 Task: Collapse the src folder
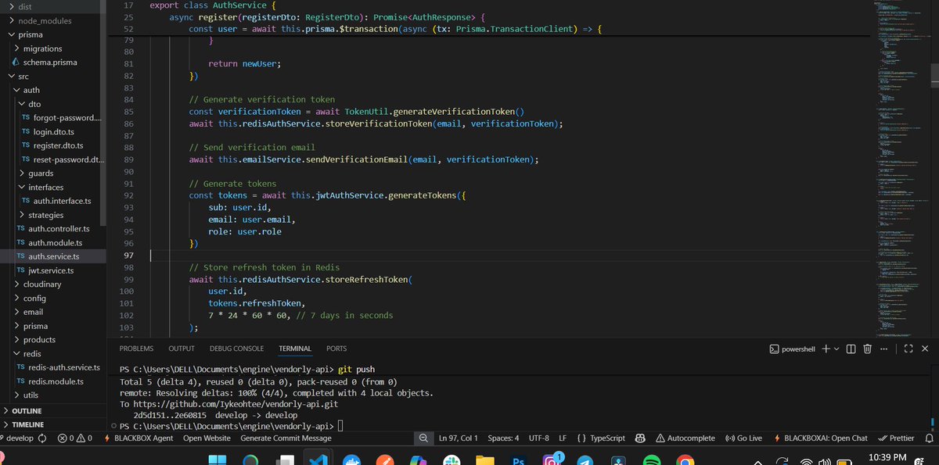tap(53, 77)
